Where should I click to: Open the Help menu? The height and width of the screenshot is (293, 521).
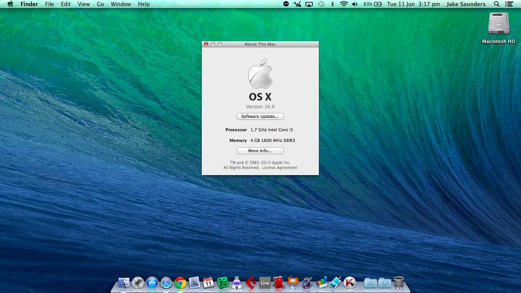point(144,4)
